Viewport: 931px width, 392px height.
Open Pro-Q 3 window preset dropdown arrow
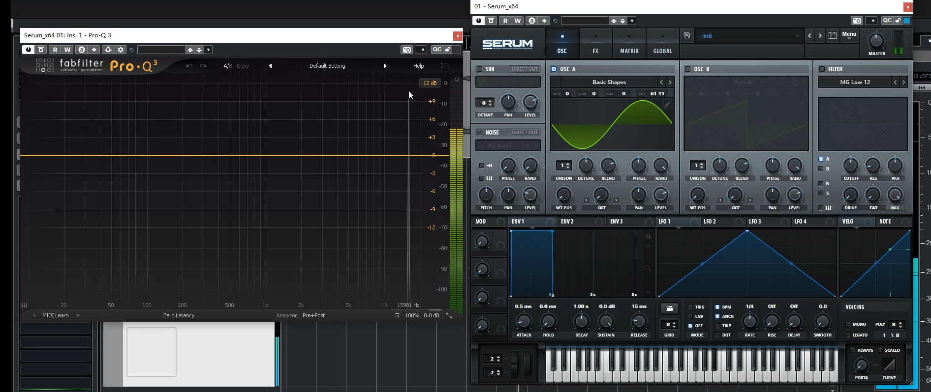(209, 50)
